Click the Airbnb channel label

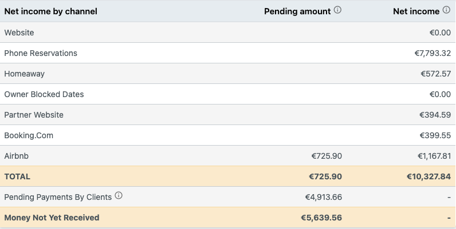click(17, 156)
